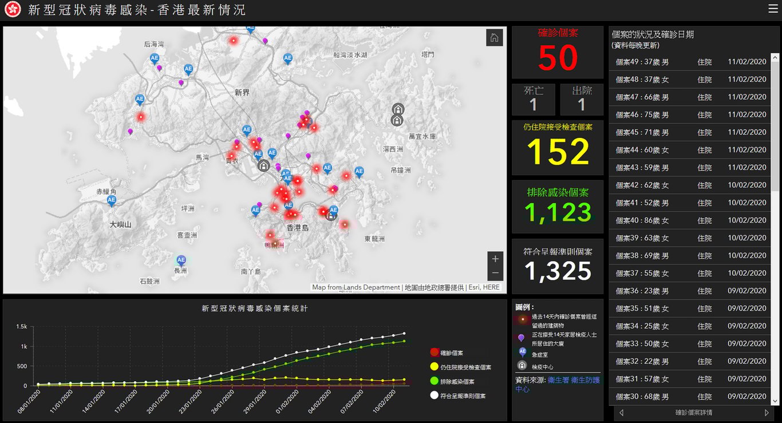The width and height of the screenshot is (782, 423).
Task: Click the 確診個案詳情 tab label
Action: pos(694,413)
